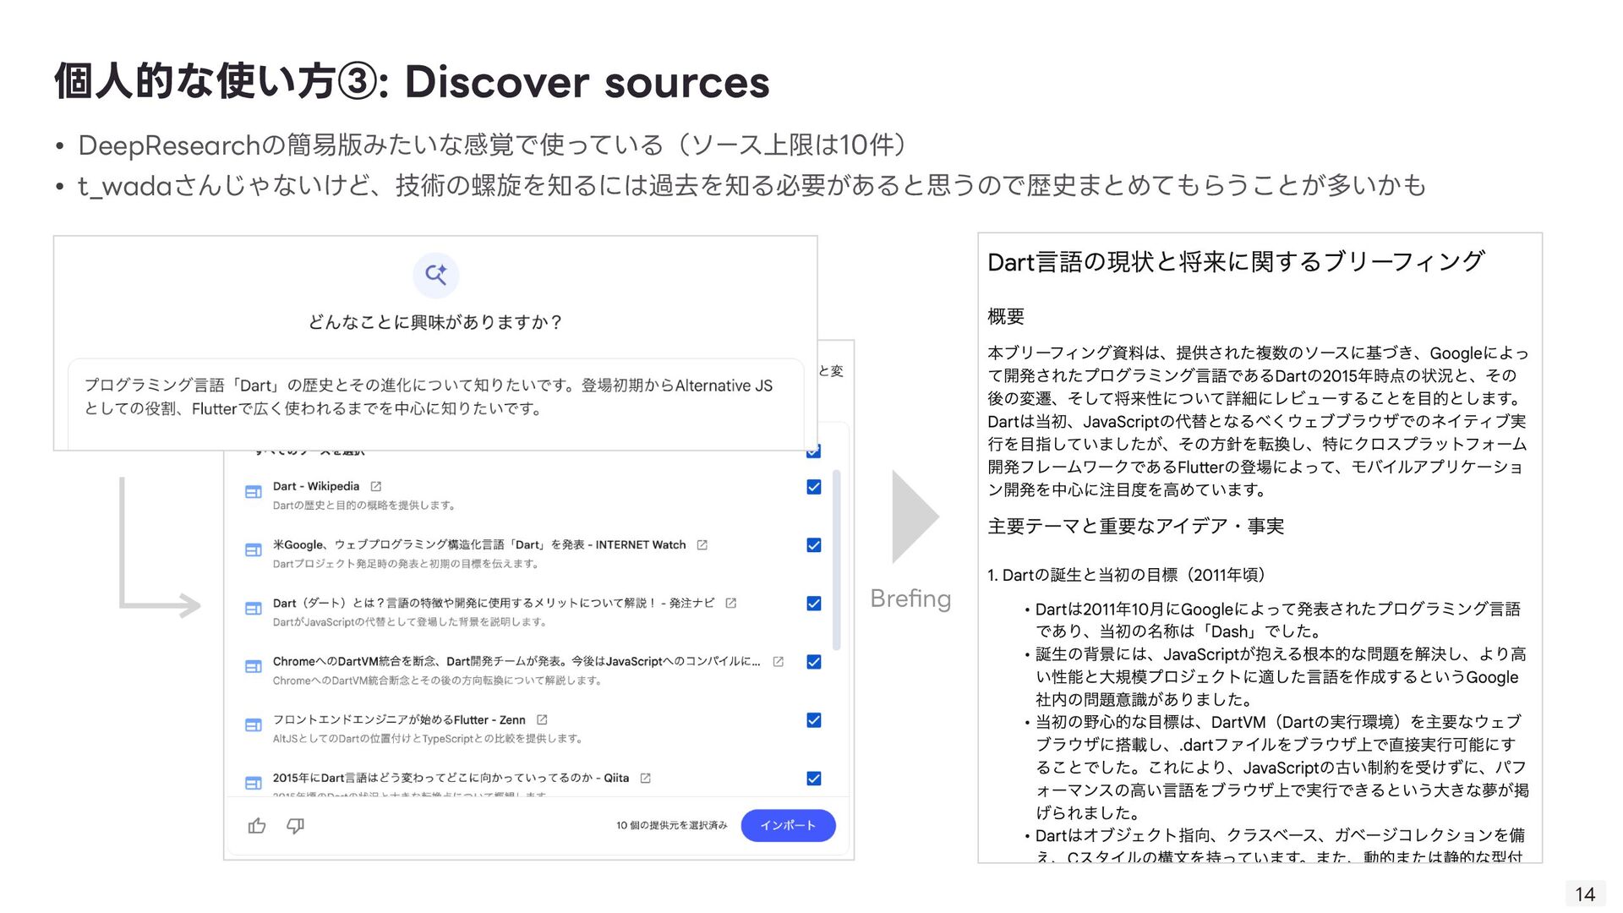Toggle the select-all sources checkbox
The image size is (1623, 913).
(814, 453)
